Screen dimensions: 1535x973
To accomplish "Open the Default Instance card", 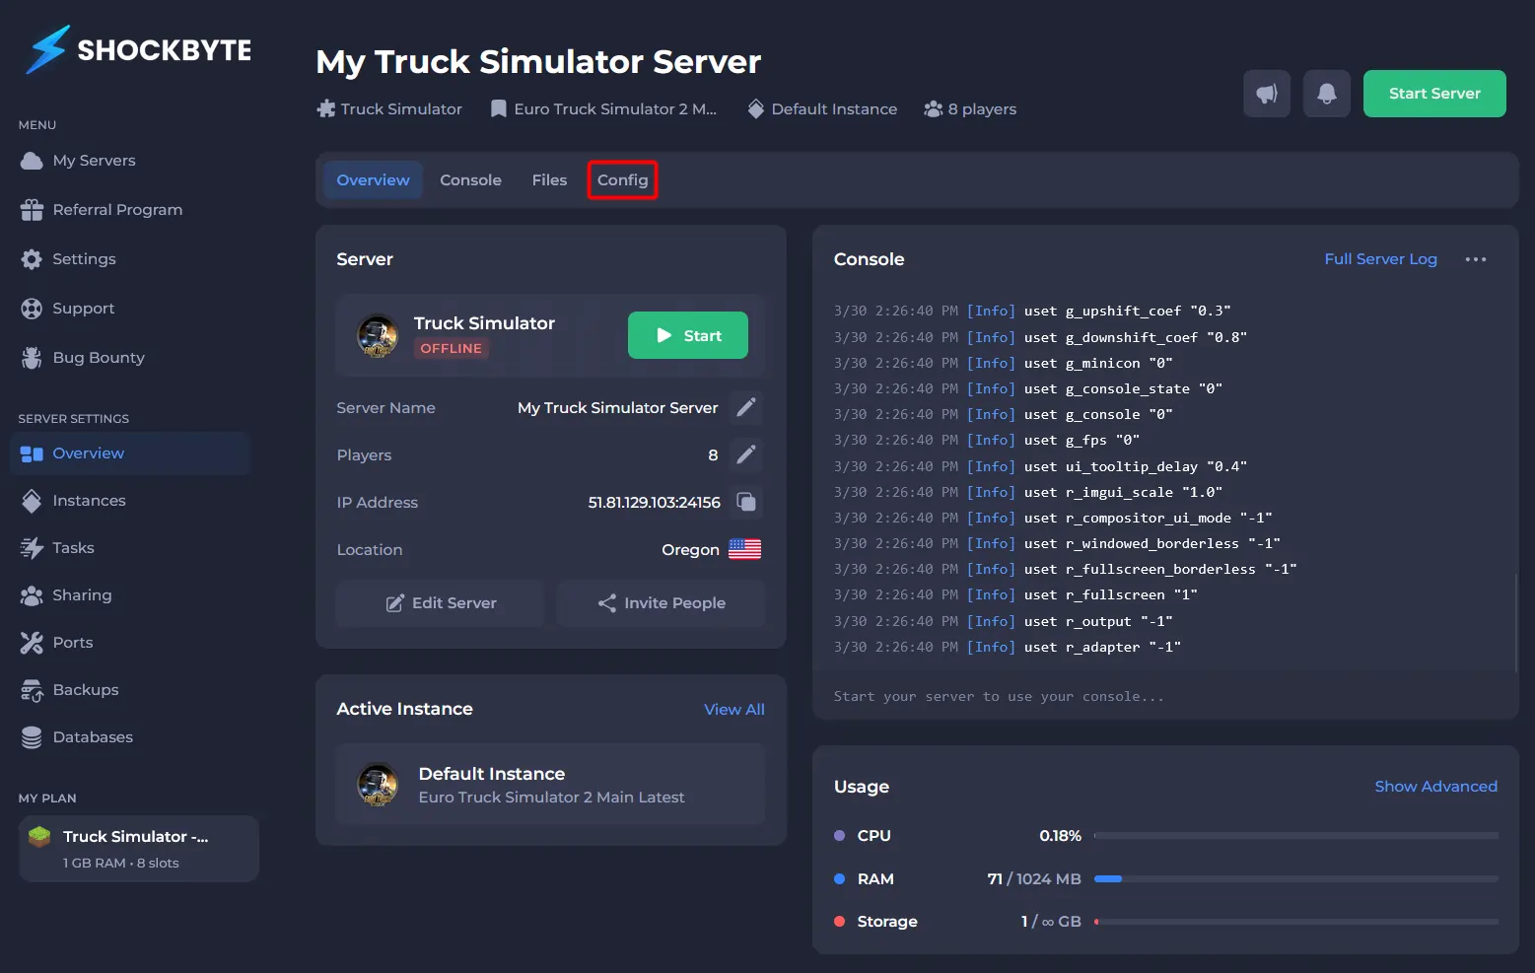I will click(550, 785).
